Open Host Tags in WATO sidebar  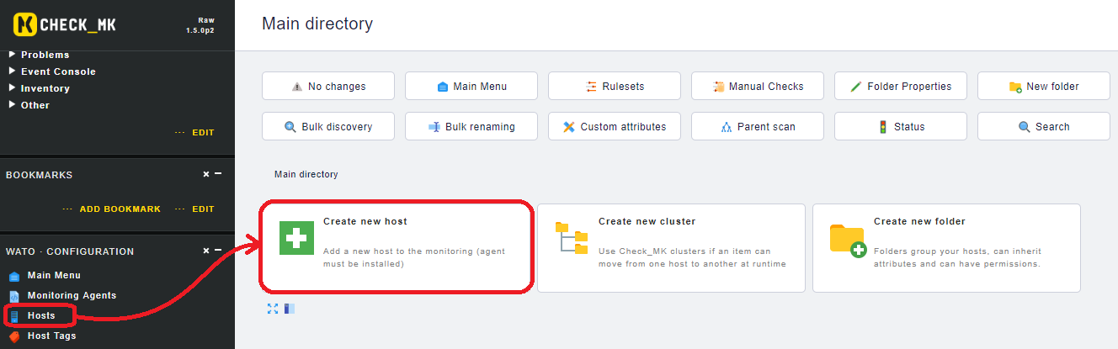pyautogui.click(x=51, y=336)
